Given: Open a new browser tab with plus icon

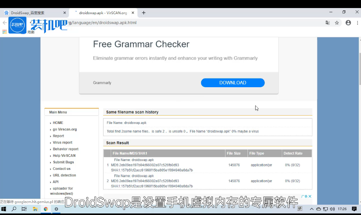Looking at the screenshot, I should point(144,13).
